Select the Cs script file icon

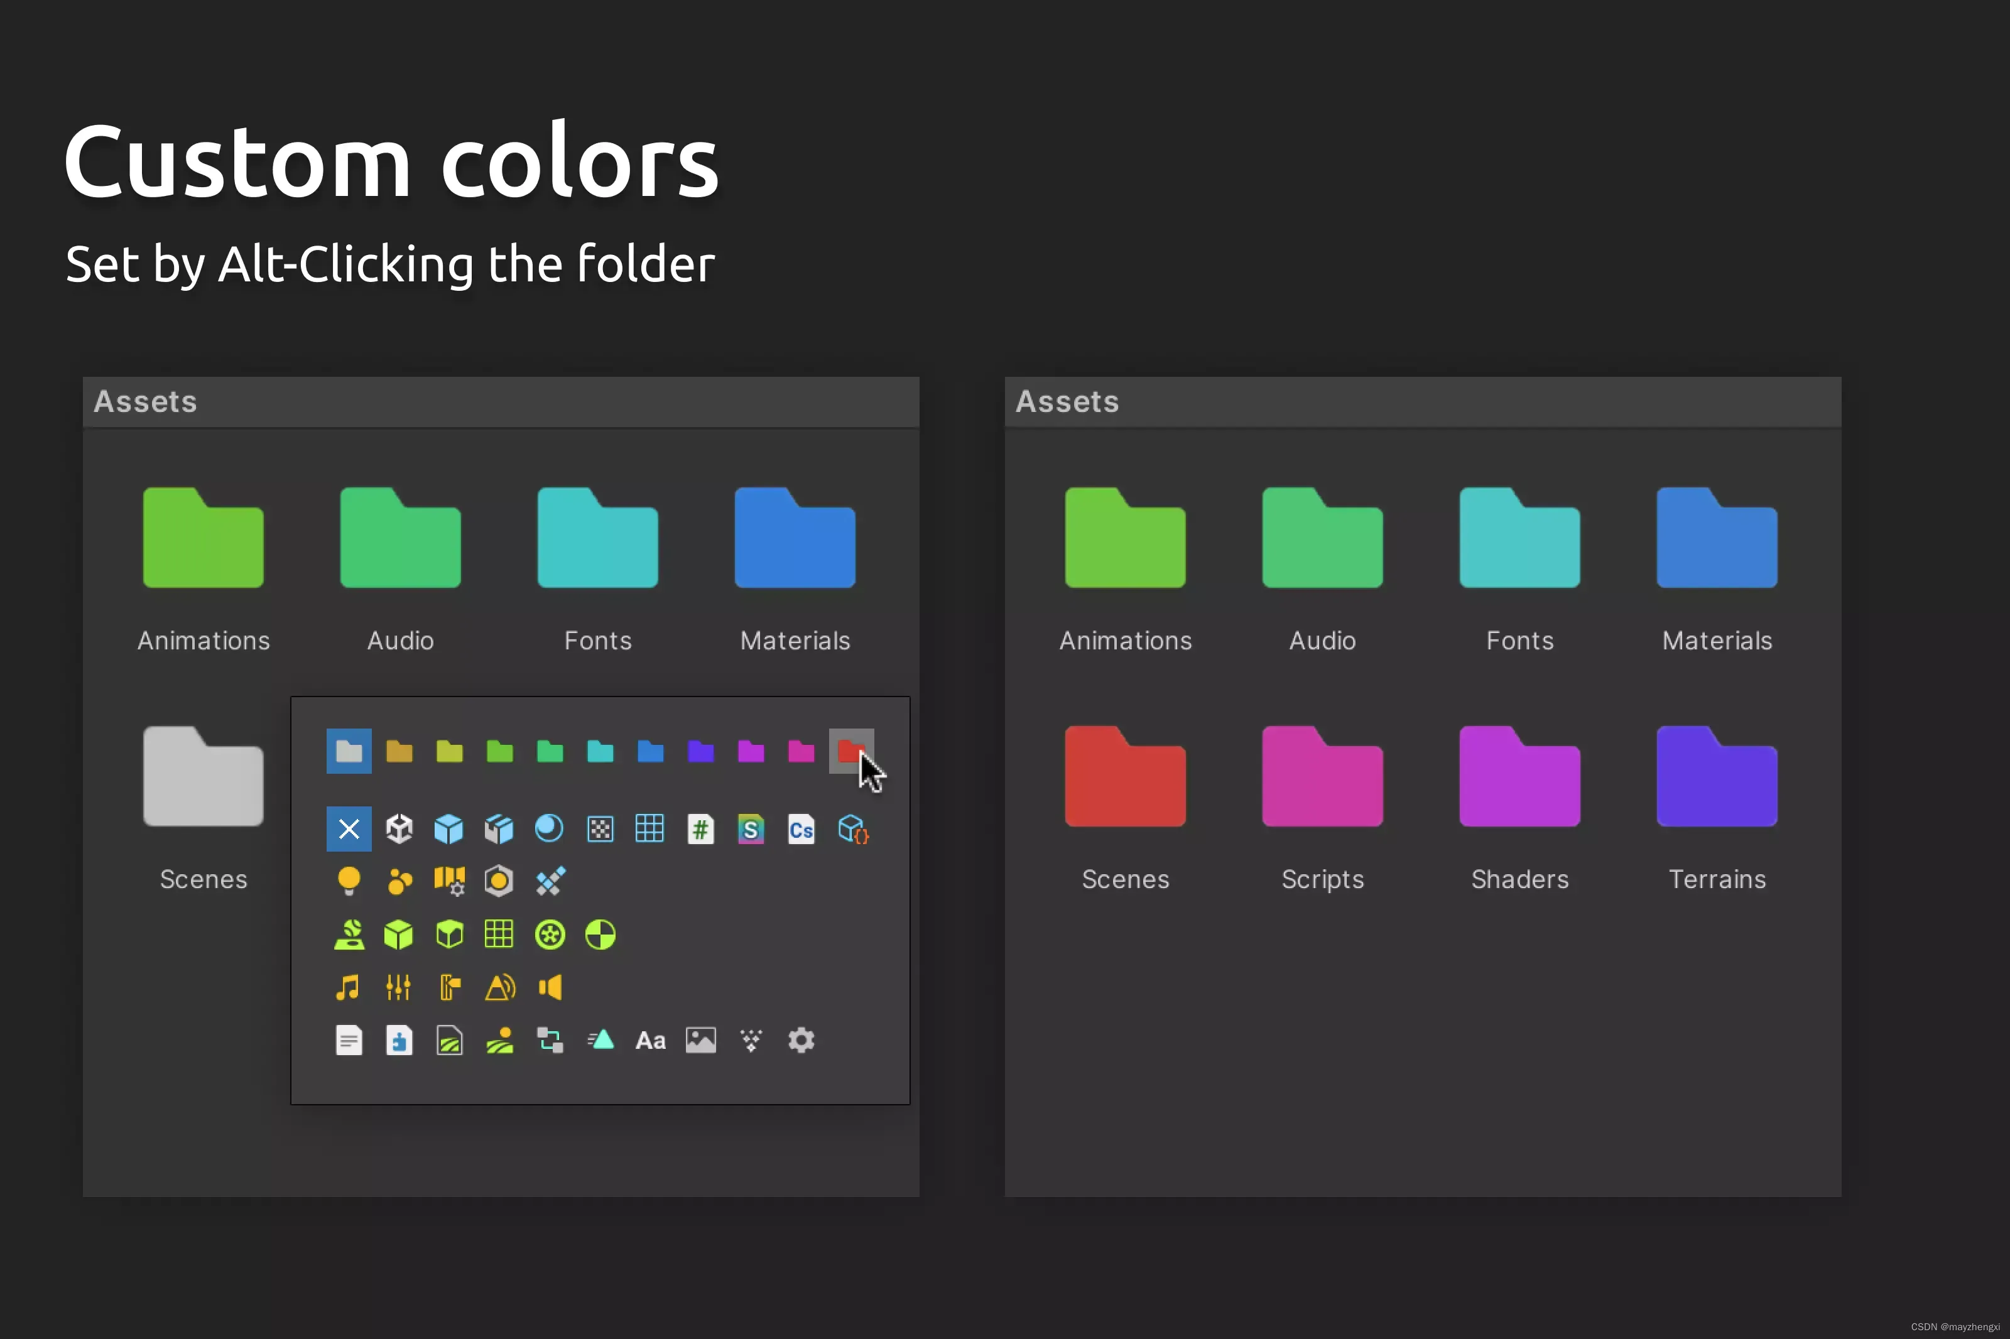coord(801,828)
